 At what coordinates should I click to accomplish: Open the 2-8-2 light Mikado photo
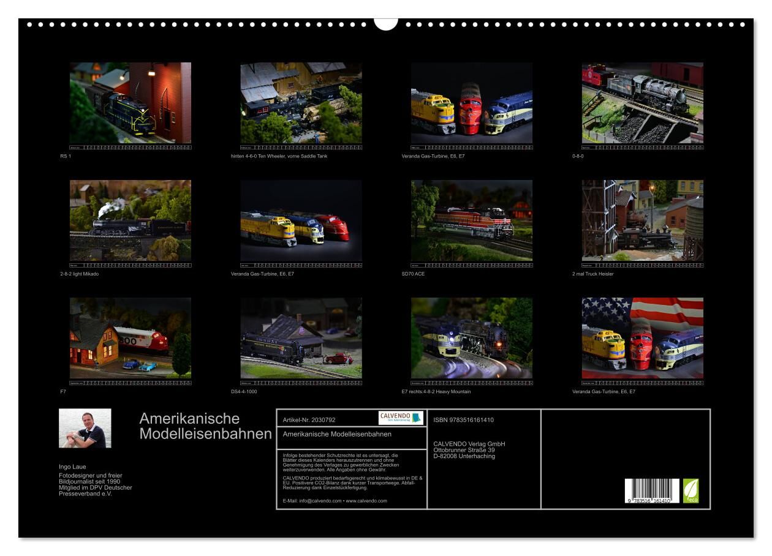click(131, 220)
